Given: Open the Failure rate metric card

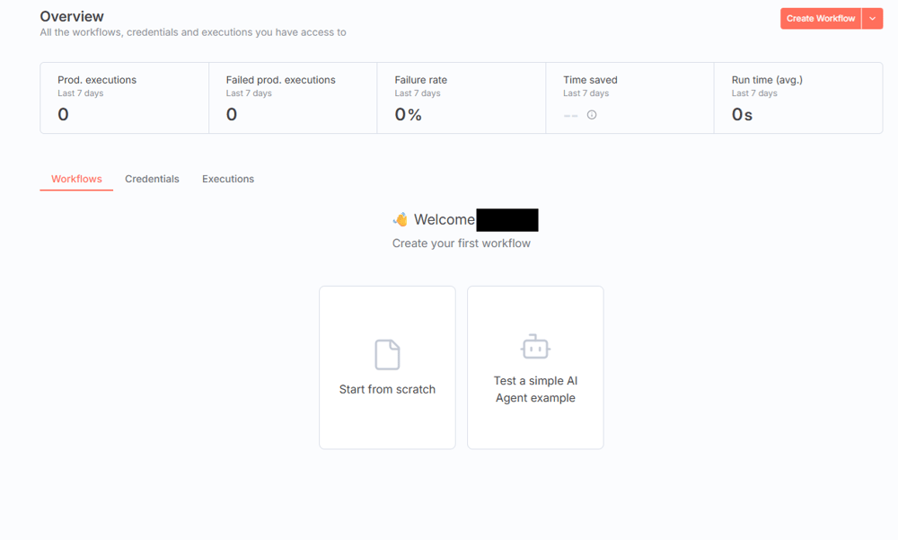Looking at the screenshot, I should point(461,98).
